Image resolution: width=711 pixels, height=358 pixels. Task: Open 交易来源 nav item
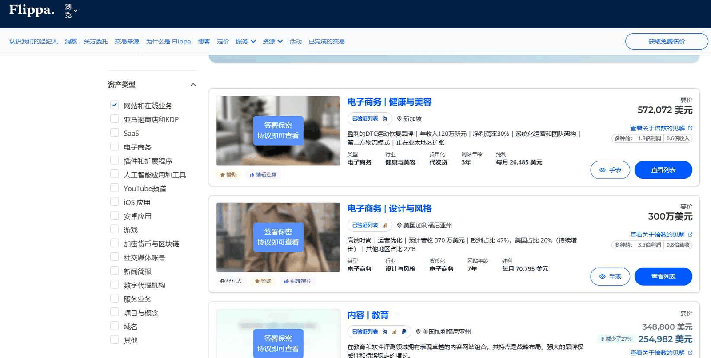click(x=127, y=41)
